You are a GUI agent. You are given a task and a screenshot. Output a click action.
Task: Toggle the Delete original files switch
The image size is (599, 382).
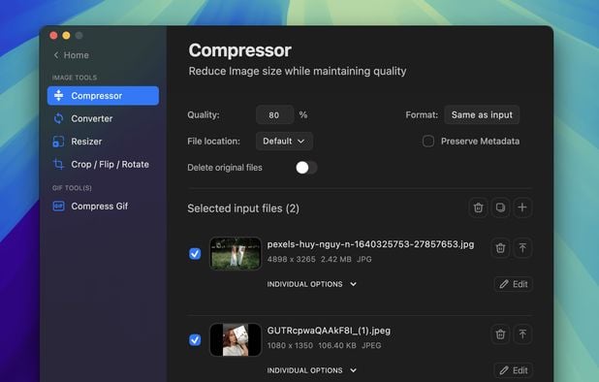(x=306, y=168)
